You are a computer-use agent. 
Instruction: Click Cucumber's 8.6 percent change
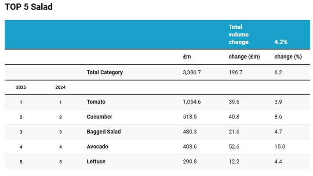point(278,117)
